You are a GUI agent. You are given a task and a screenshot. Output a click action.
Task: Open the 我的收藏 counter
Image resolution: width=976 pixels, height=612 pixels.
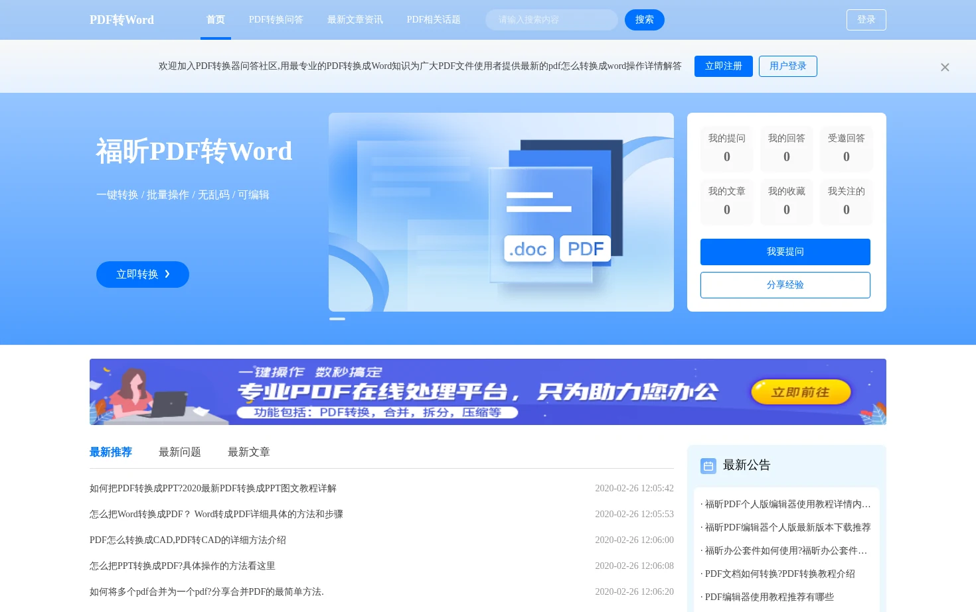click(x=787, y=202)
